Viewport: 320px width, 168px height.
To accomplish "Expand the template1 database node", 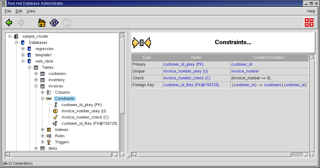I will [x=23, y=55].
